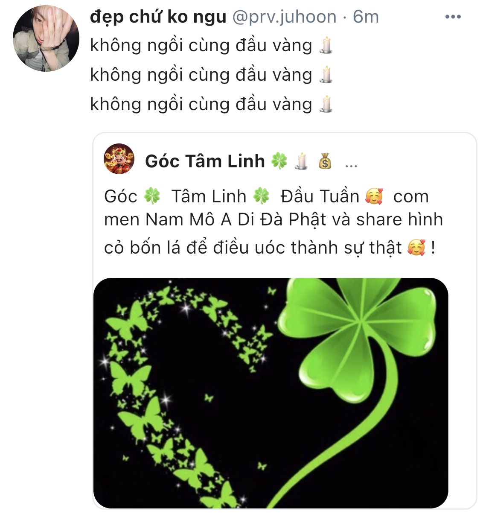Open the đẹp chữ ko ngu display name
The width and height of the screenshot is (480, 514).
pos(158,17)
